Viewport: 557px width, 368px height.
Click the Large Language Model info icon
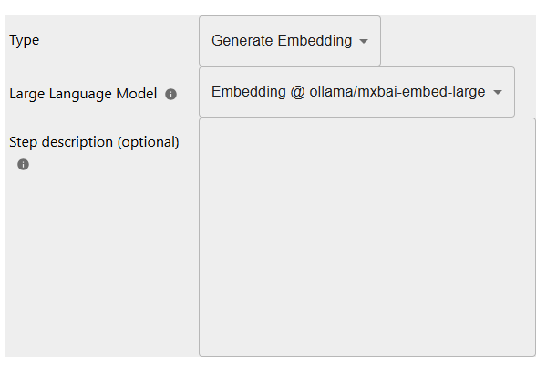coord(170,94)
